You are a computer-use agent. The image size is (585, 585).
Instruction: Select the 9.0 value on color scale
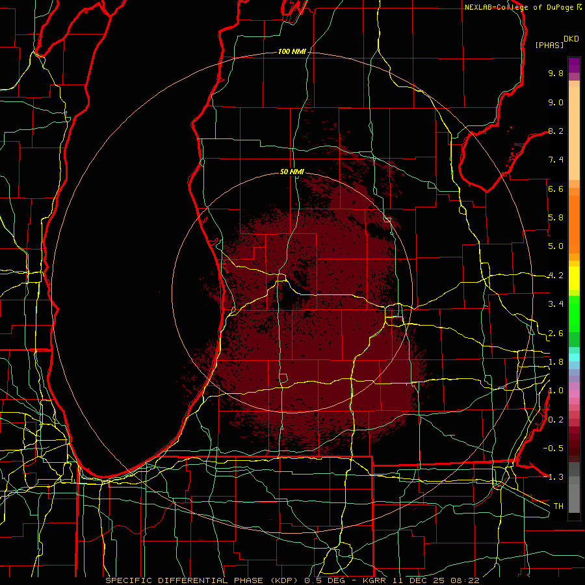(x=556, y=102)
